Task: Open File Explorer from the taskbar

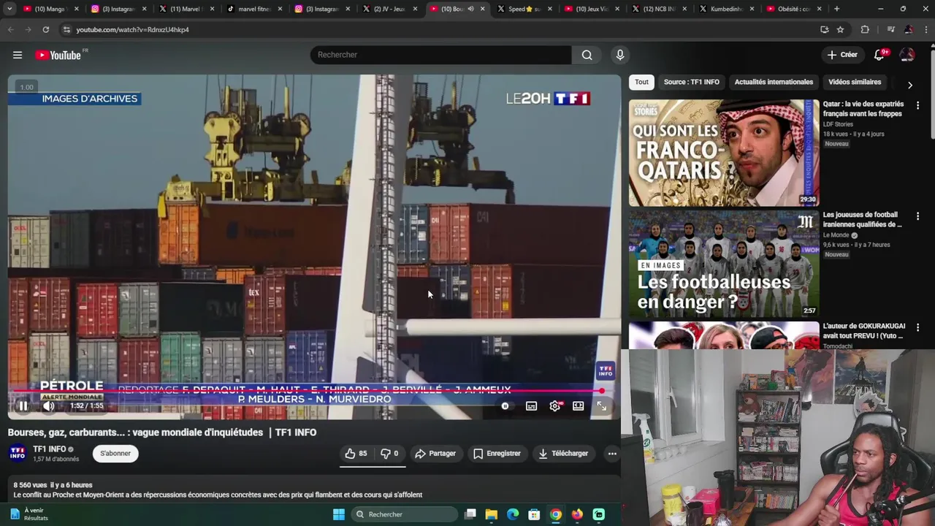Action: (492, 514)
